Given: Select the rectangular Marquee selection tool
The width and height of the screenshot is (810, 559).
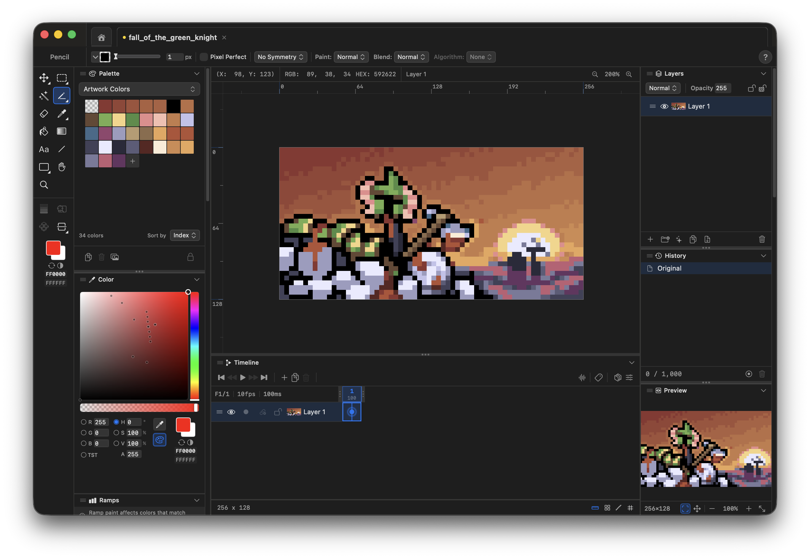Looking at the screenshot, I should [x=62, y=78].
